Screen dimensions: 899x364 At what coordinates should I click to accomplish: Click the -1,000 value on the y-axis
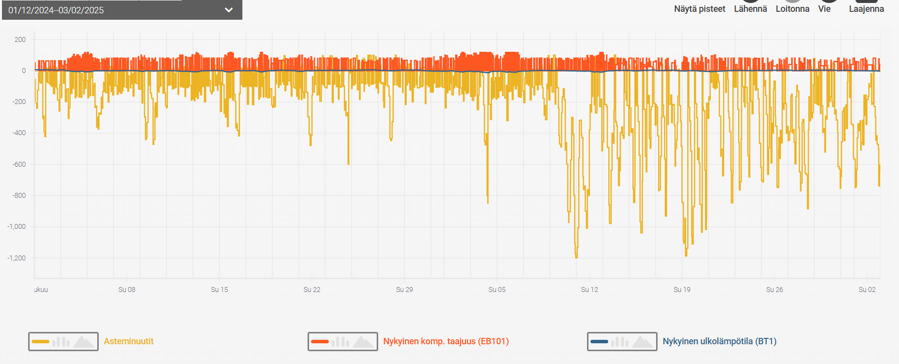(16, 226)
